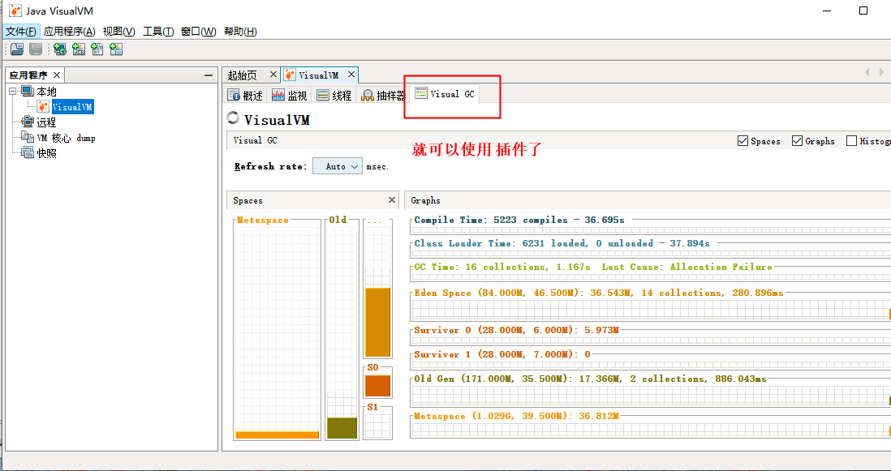This screenshot has width=891, height=471.
Task: Click the S1 survivor space box
Action: point(377,426)
